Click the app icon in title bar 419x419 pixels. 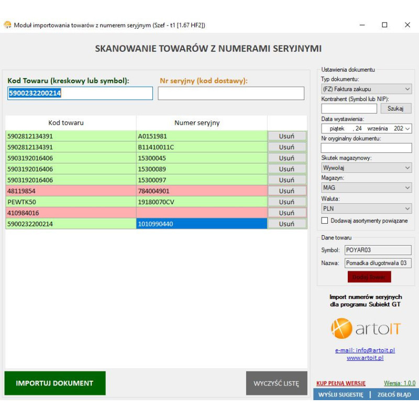(x=7, y=25)
